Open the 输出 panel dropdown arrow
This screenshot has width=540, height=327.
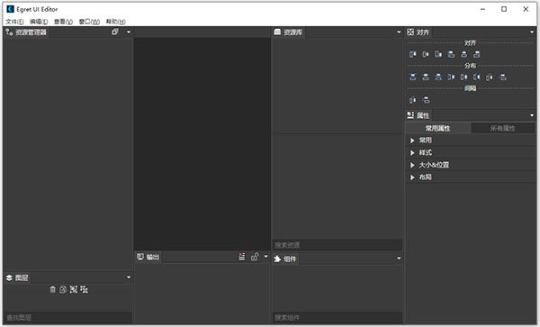pyautogui.click(x=265, y=257)
